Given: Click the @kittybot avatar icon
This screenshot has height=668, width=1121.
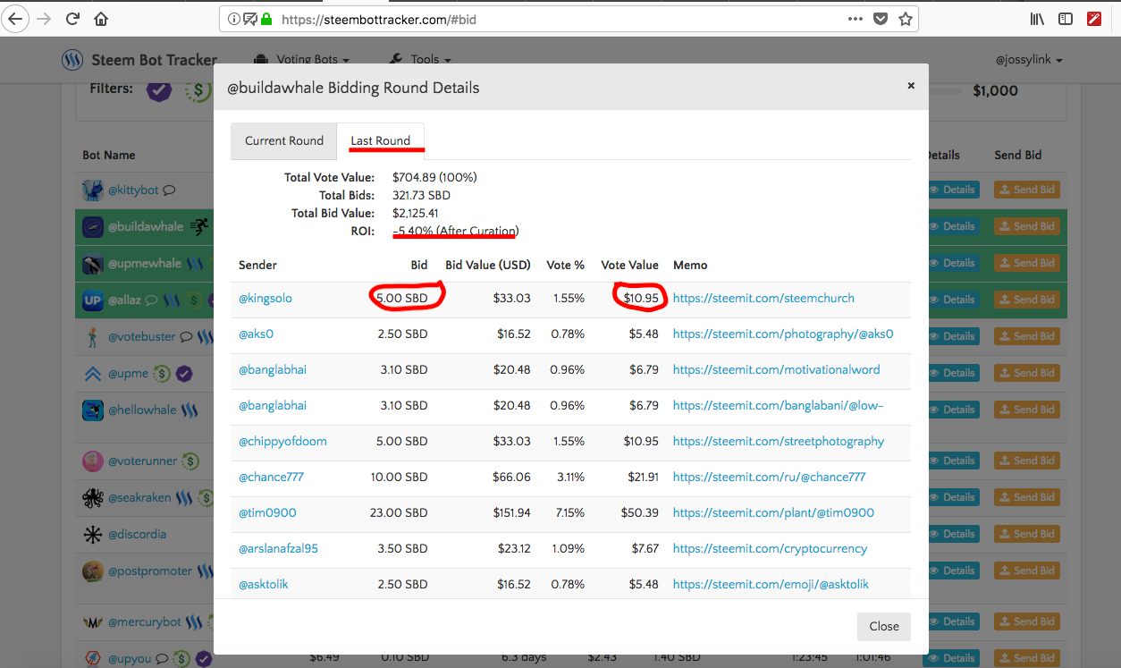Looking at the screenshot, I should (x=93, y=190).
